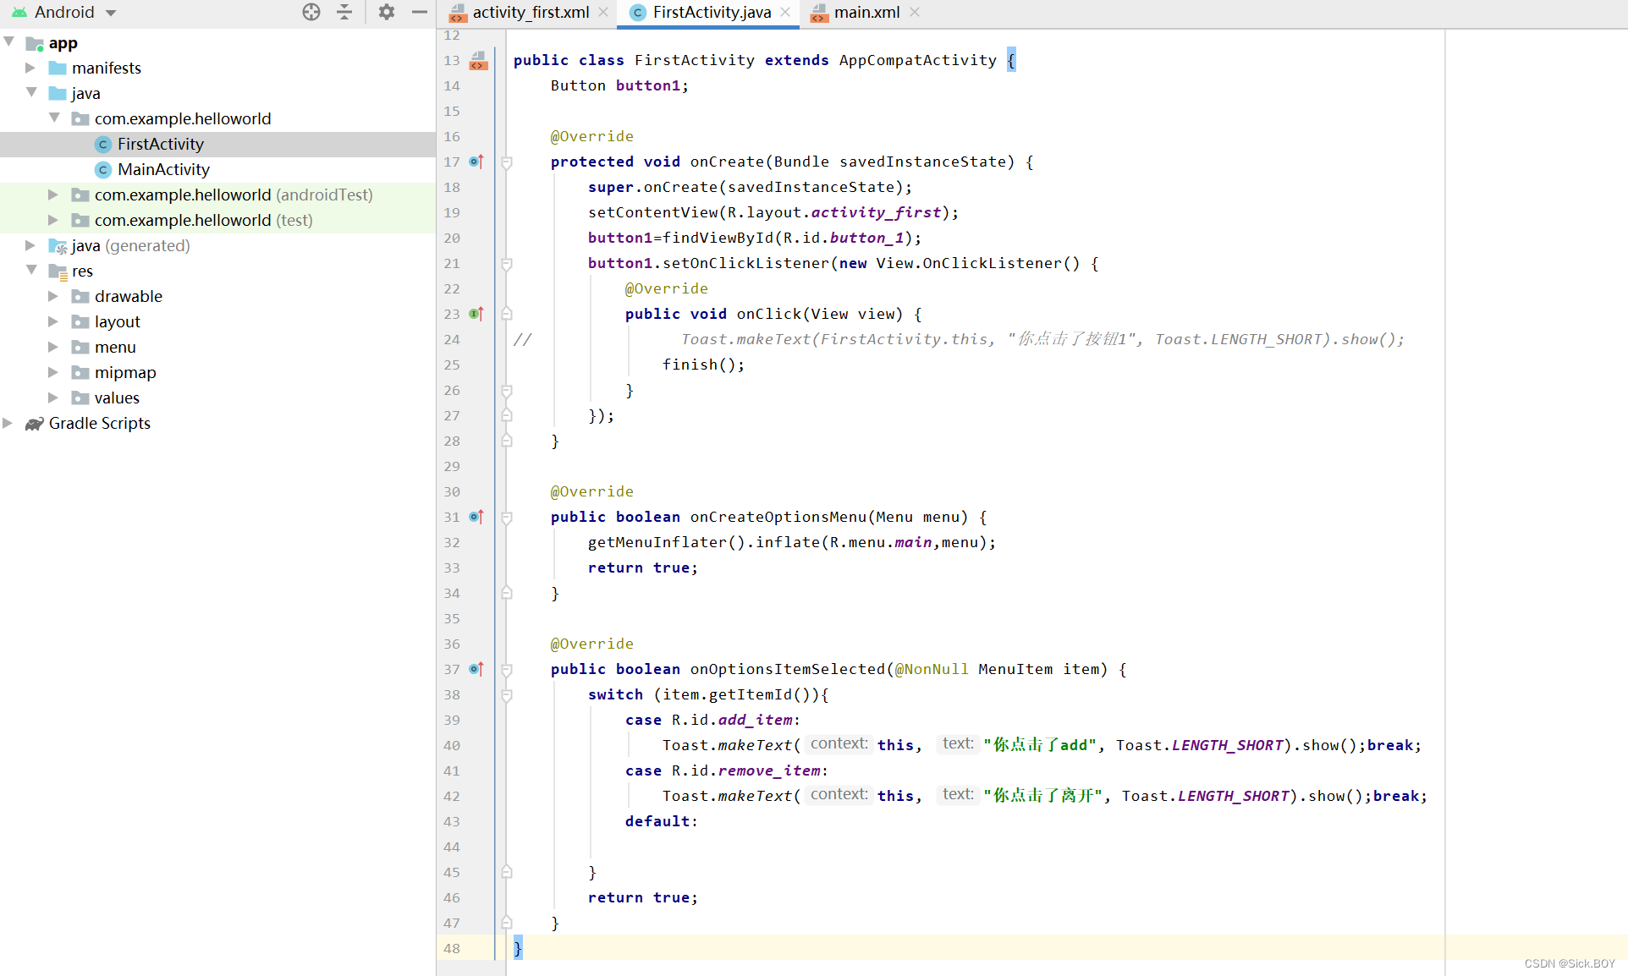Expand the layout folder arrow
Viewport: 1628px width, 976px height.
(x=53, y=321)
